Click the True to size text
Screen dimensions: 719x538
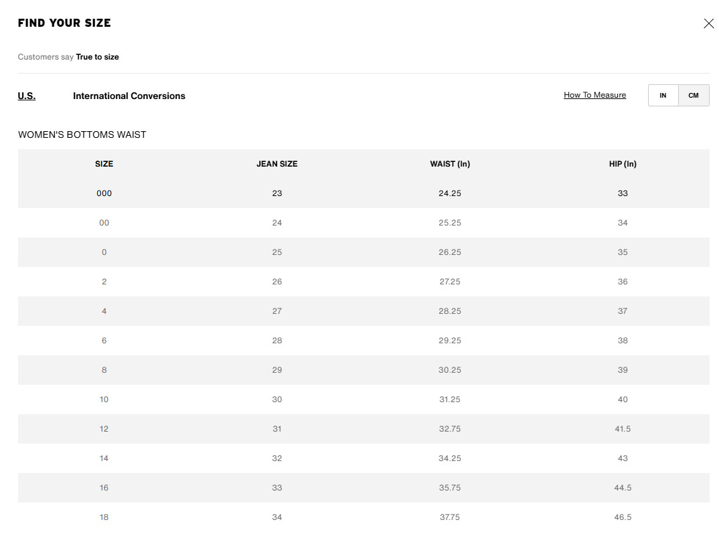tap(97, 57)
